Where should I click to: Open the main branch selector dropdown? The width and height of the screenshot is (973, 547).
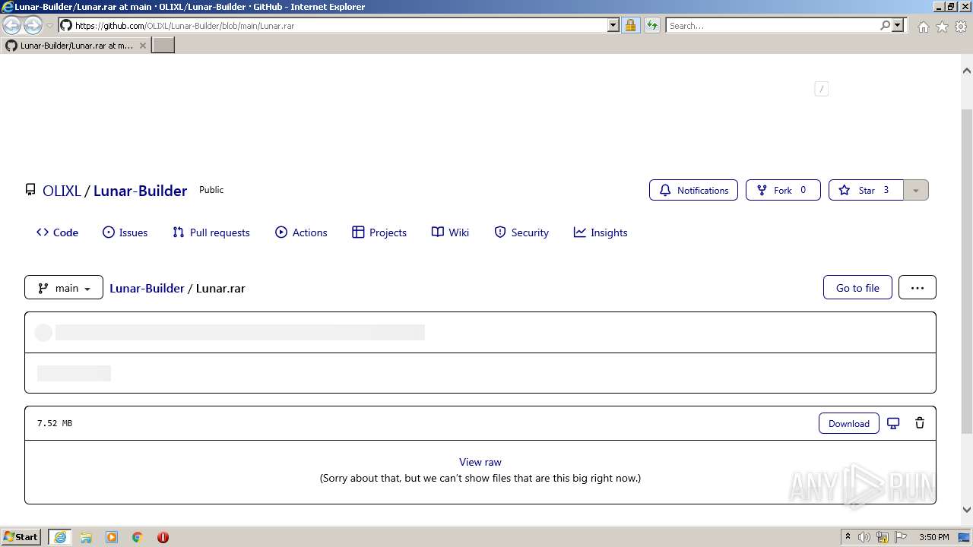[64, 287]
